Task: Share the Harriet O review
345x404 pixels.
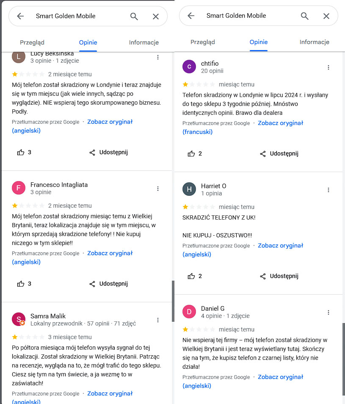Action: pyautogui.click(x=279, y=276)
